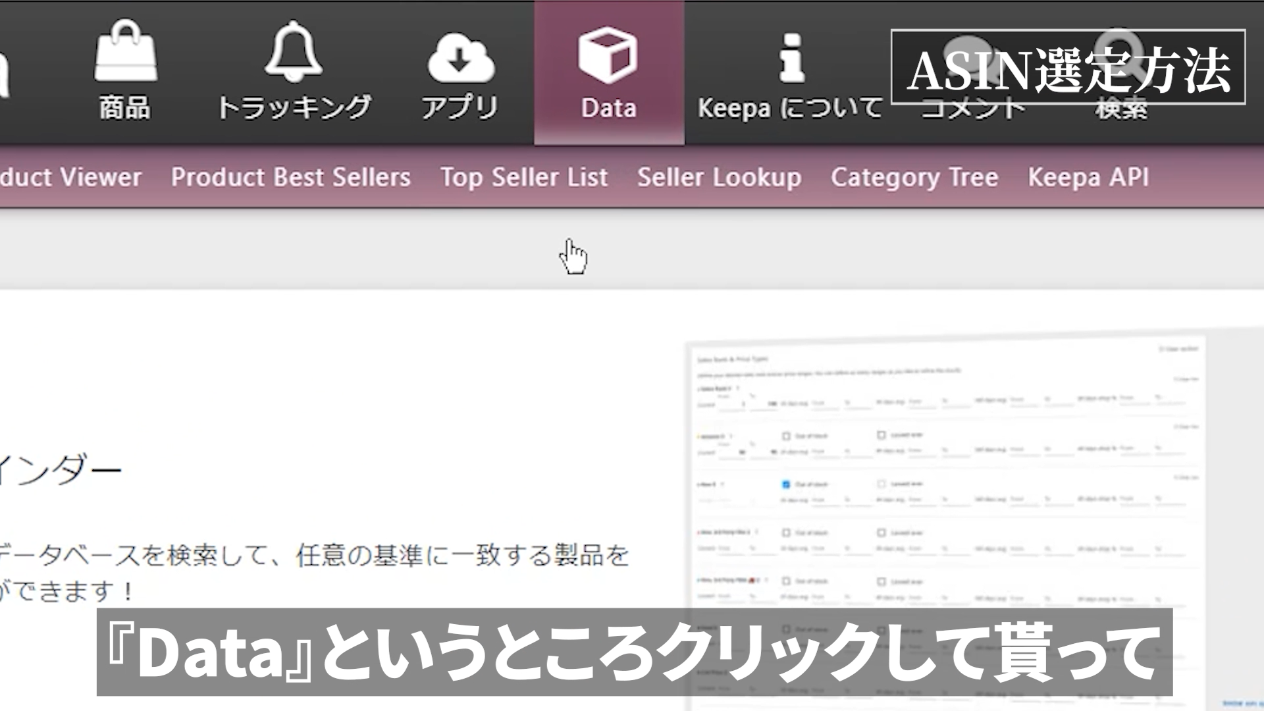The height and width of the screenshot is (711, 1264).
Task: Open the 商品 shopping bag icon
Action: click(x=125, y=51)
